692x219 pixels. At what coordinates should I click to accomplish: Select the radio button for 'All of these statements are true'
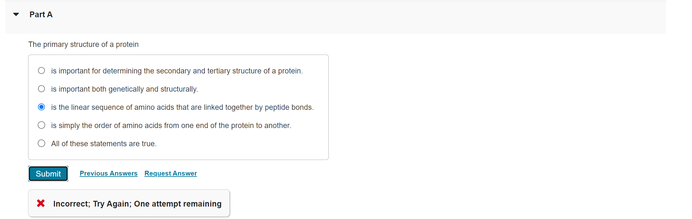(x=41, y=143)
